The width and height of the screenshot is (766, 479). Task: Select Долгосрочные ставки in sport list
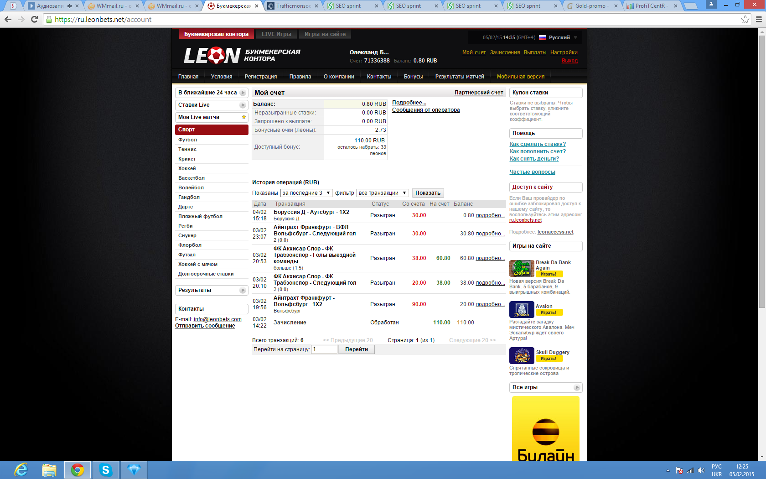pos(212,274)
